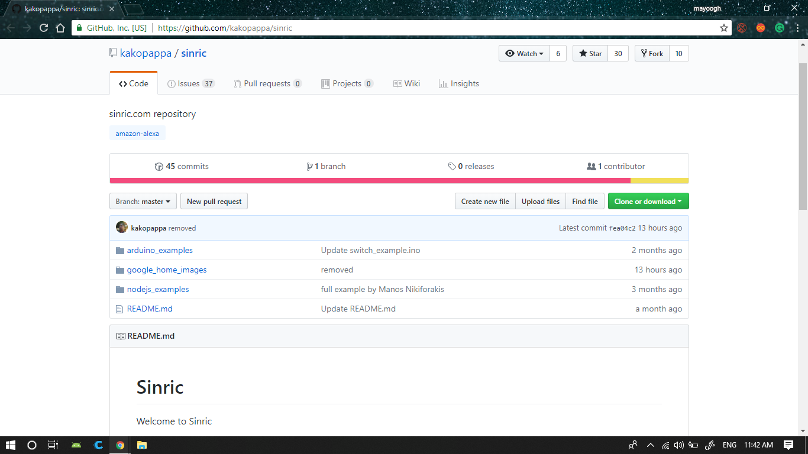Bookmark this page with the star icon
Viewport: 808px width, 454px height.
[724, 28]
